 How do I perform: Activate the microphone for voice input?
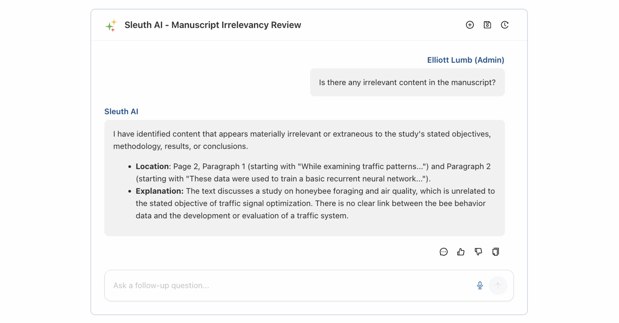click(480, 285)
